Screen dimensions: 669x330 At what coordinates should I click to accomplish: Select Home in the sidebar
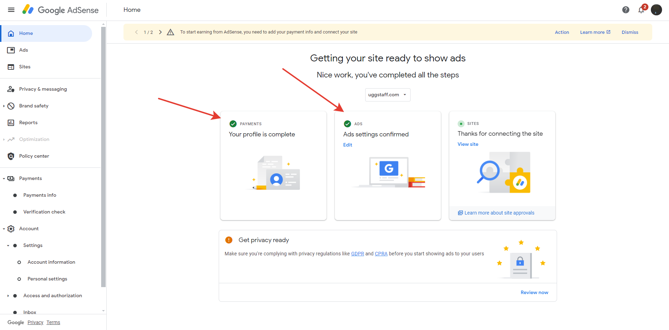[x=46, y=33]
